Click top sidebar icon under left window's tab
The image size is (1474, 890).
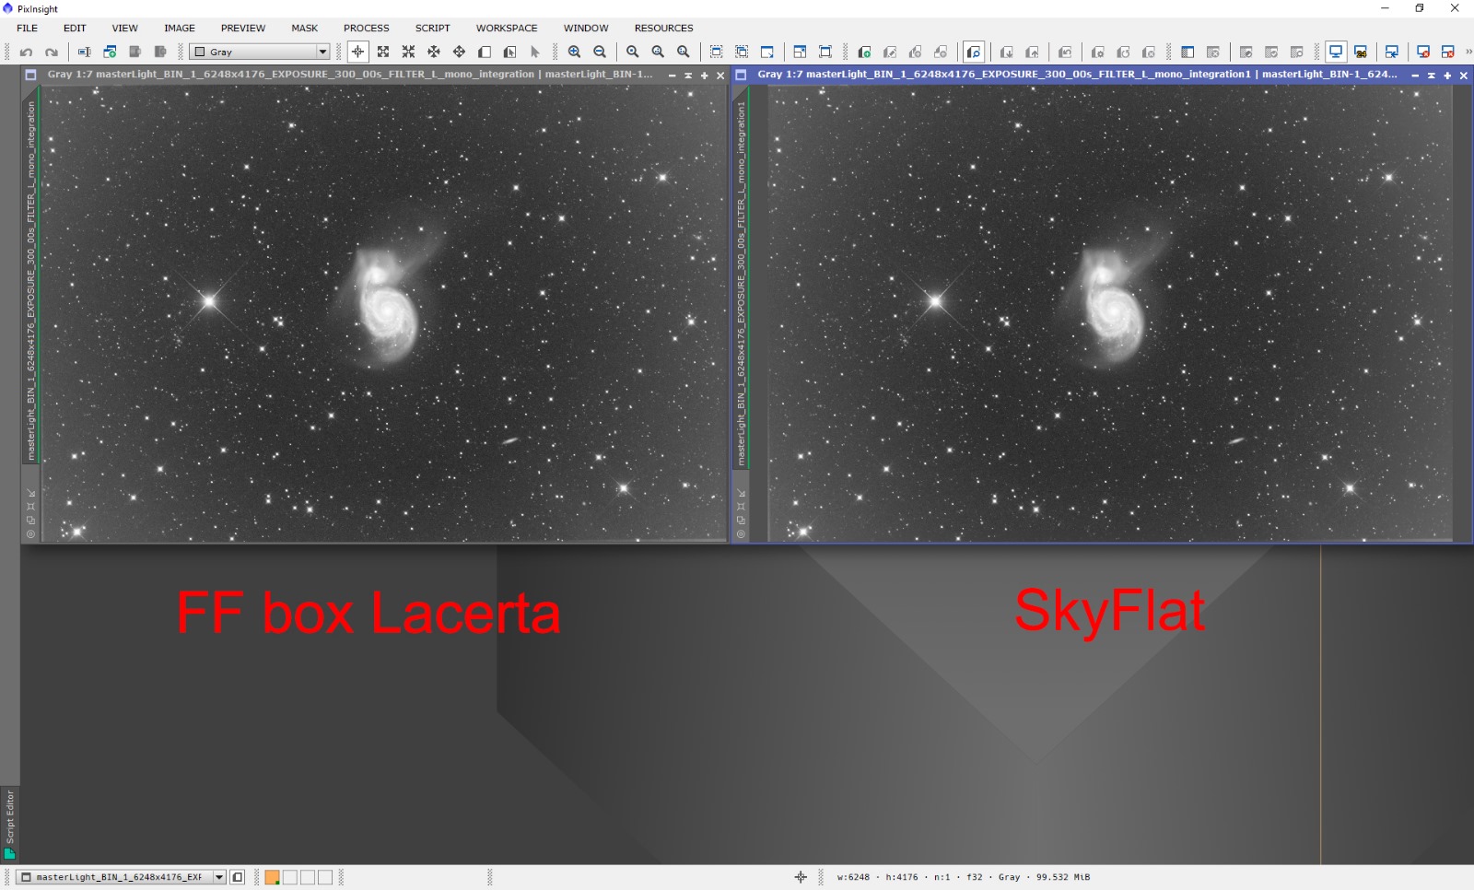tap(30, 493)
